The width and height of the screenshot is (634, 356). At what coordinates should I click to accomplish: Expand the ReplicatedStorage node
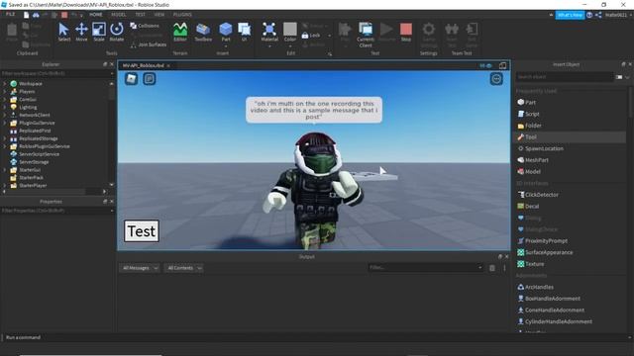(x=5, y=138)
